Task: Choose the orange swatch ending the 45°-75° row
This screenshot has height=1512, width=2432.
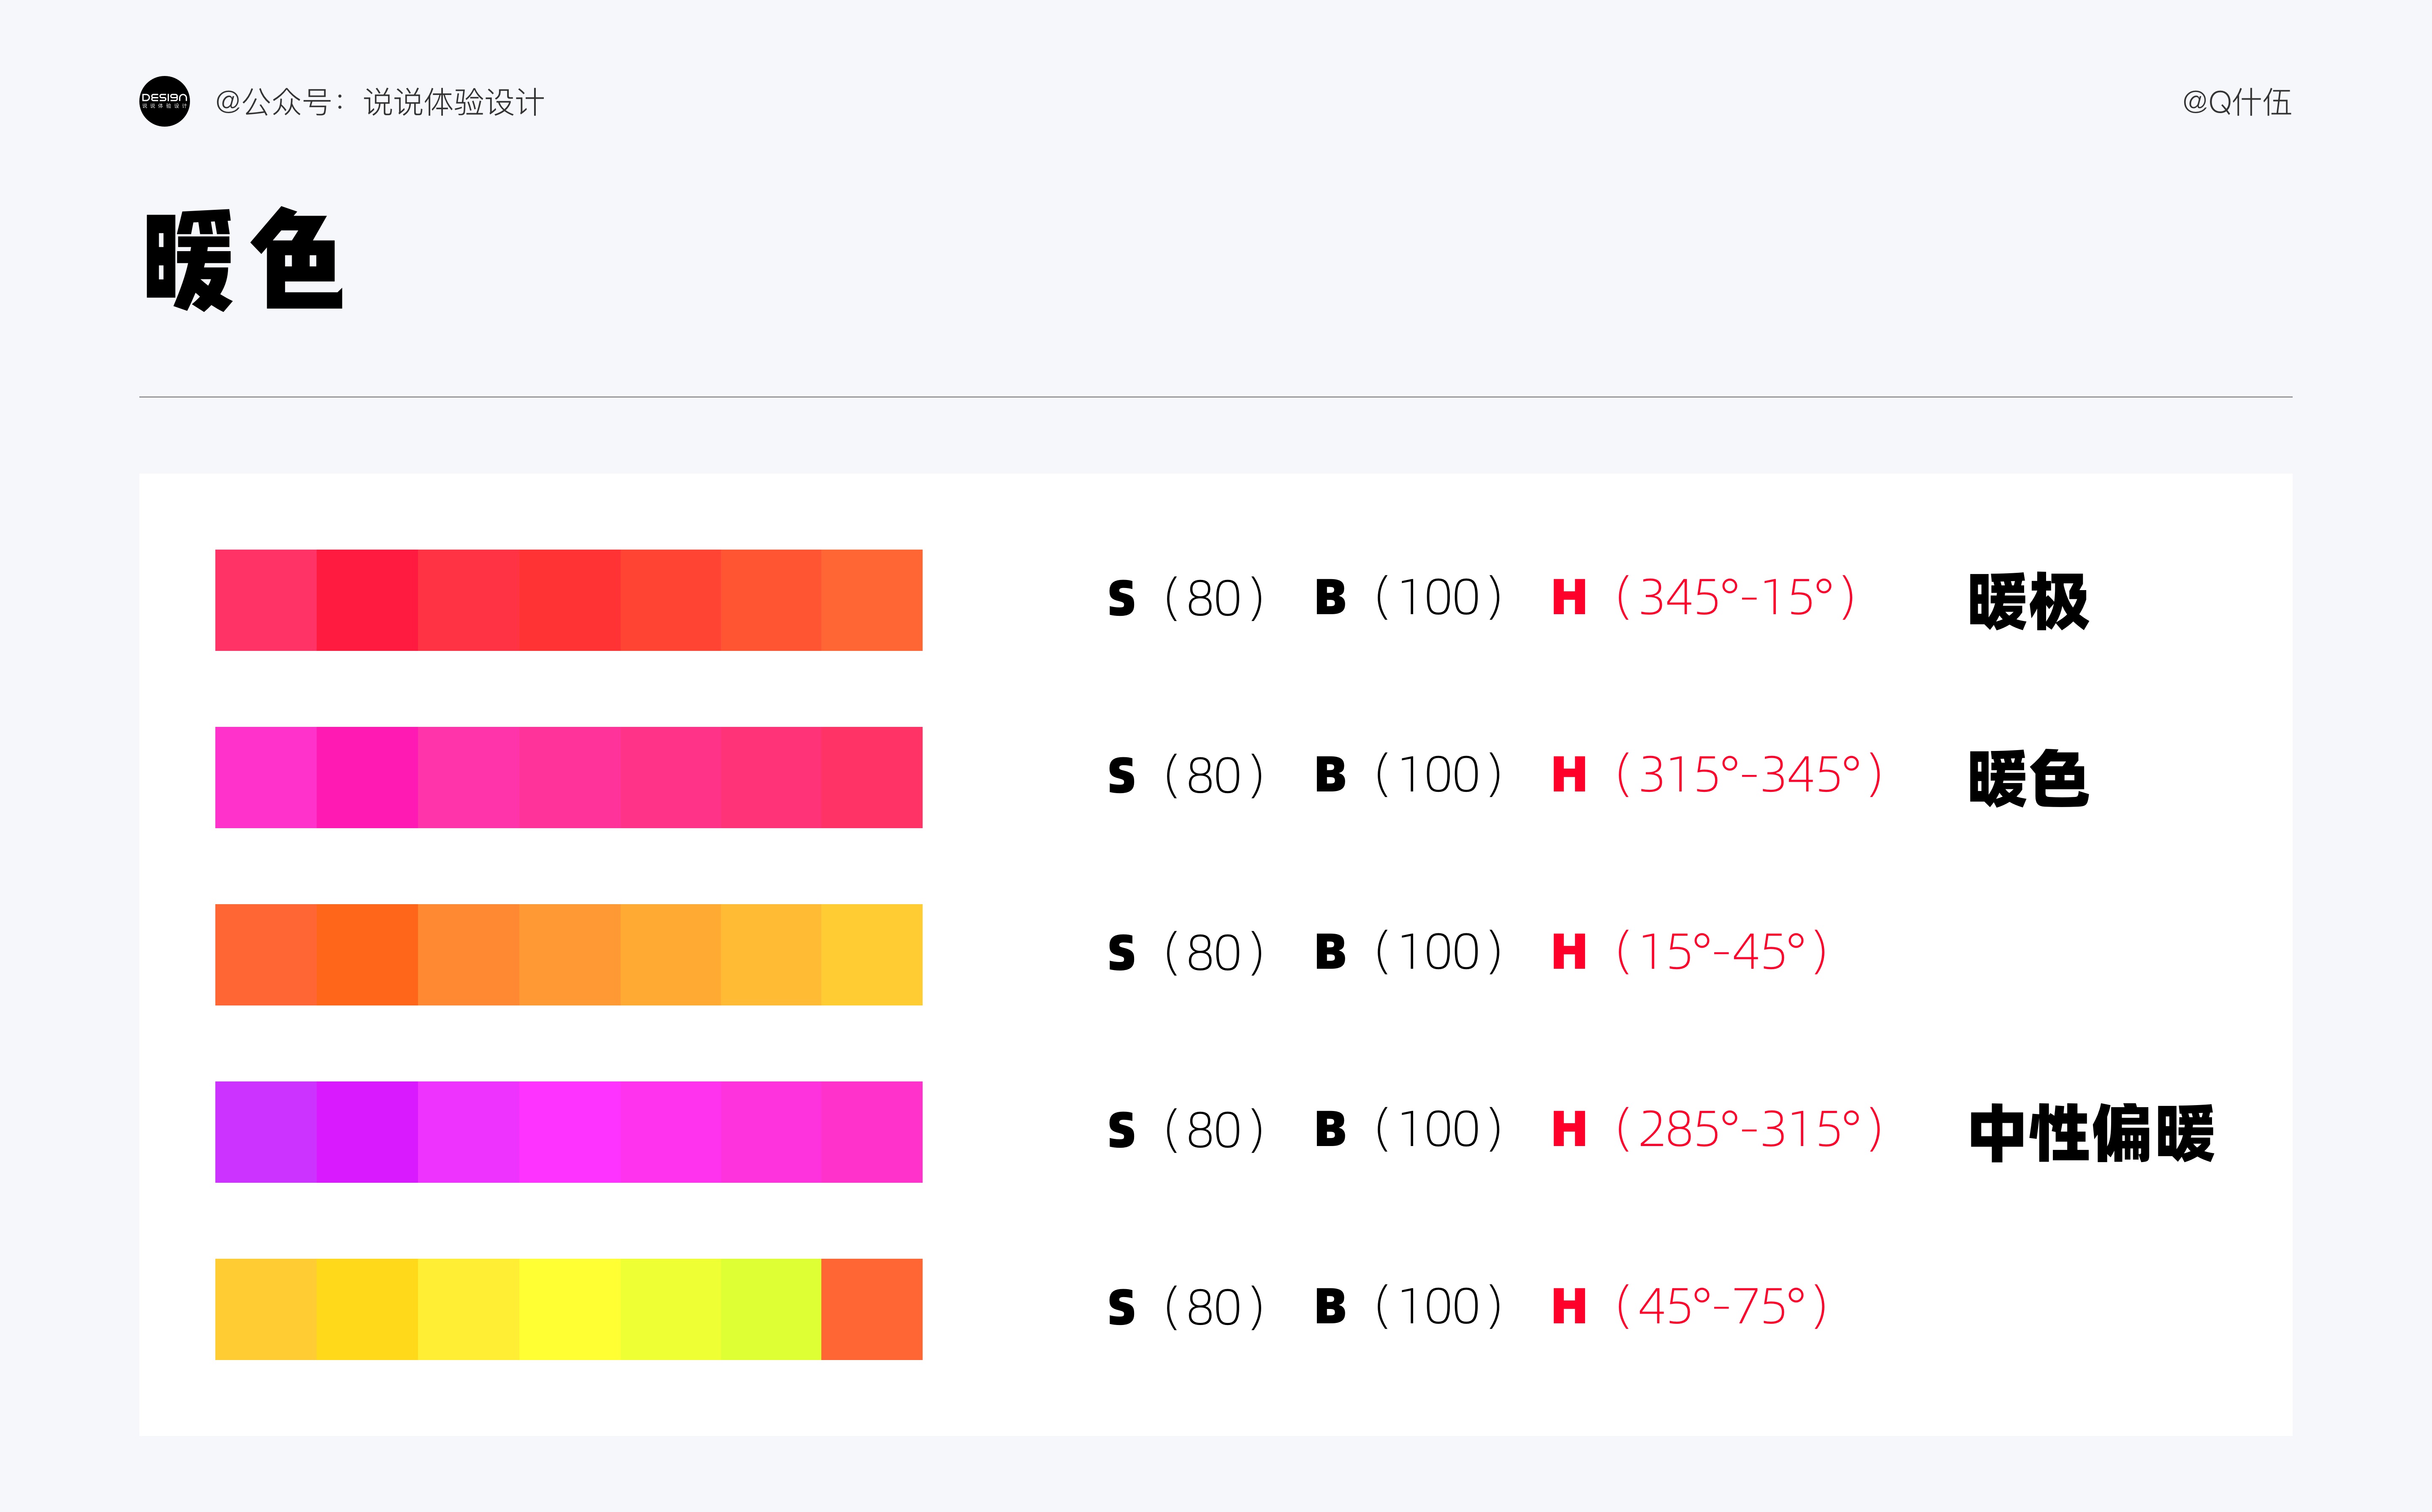Action: (872, 1309)
